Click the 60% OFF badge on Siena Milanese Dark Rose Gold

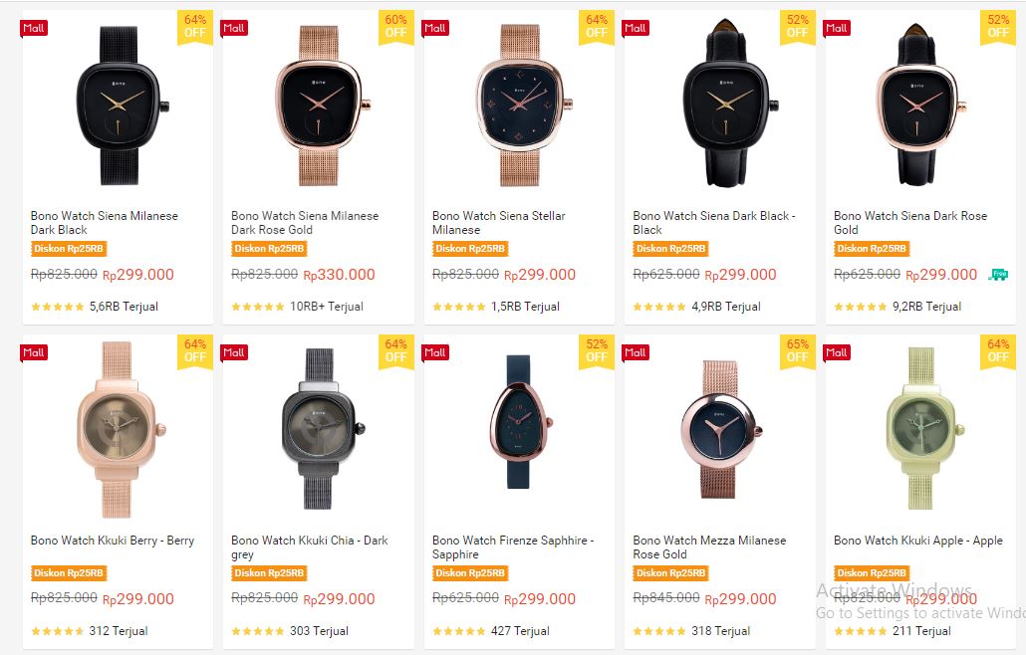(x=395, y=26)
